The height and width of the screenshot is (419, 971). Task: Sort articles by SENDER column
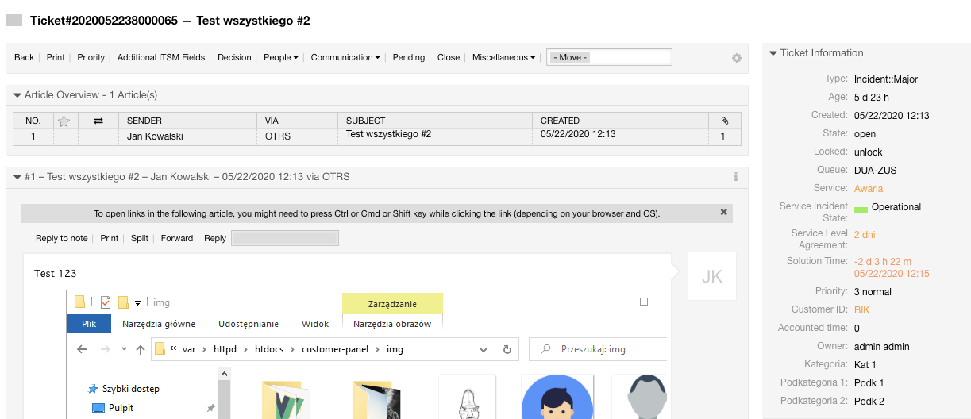click(x=188, y=121)
